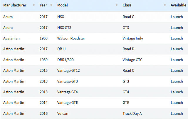This screenshot has width=188, height=119.
Task: Click Launch in the Watson Roadster row
Action: (x=177, y=38)
